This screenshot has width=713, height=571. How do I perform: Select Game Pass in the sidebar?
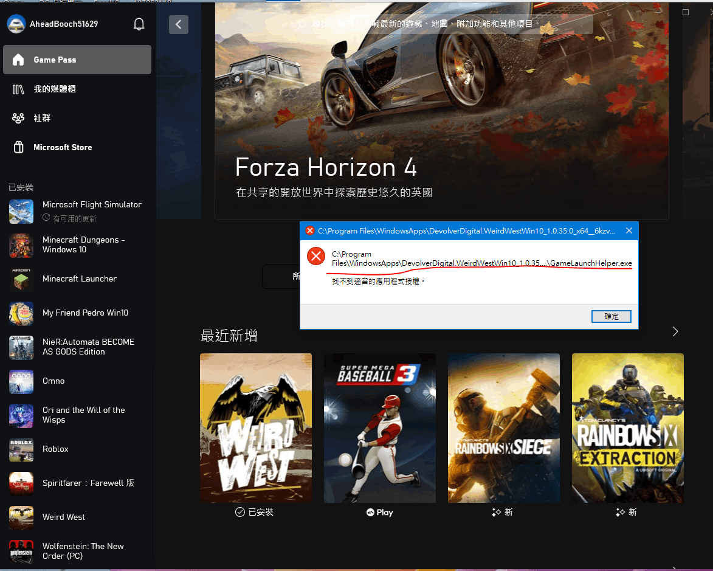click(77, 60)
